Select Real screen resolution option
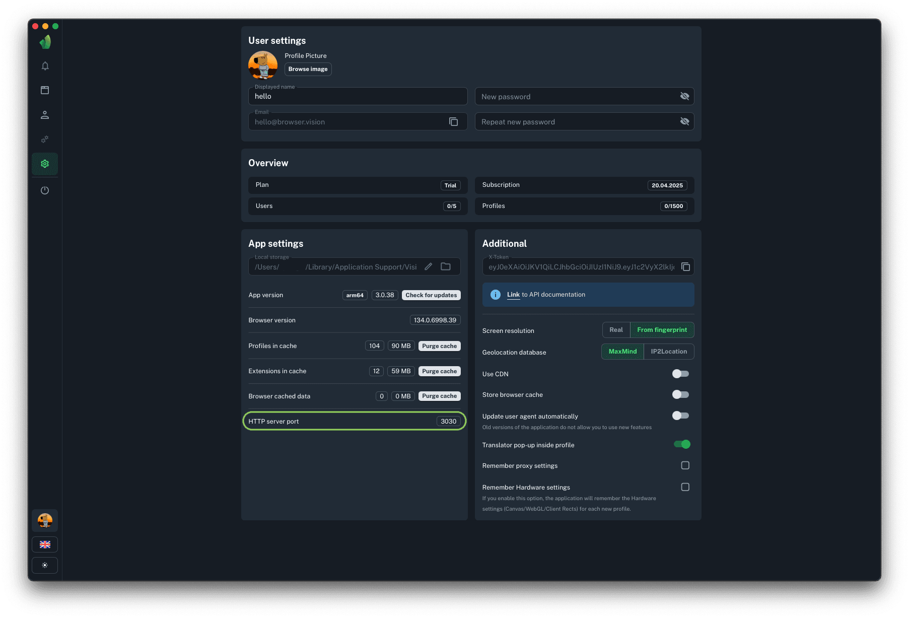The width and height of the screenshot is (909, 618). 616,330
